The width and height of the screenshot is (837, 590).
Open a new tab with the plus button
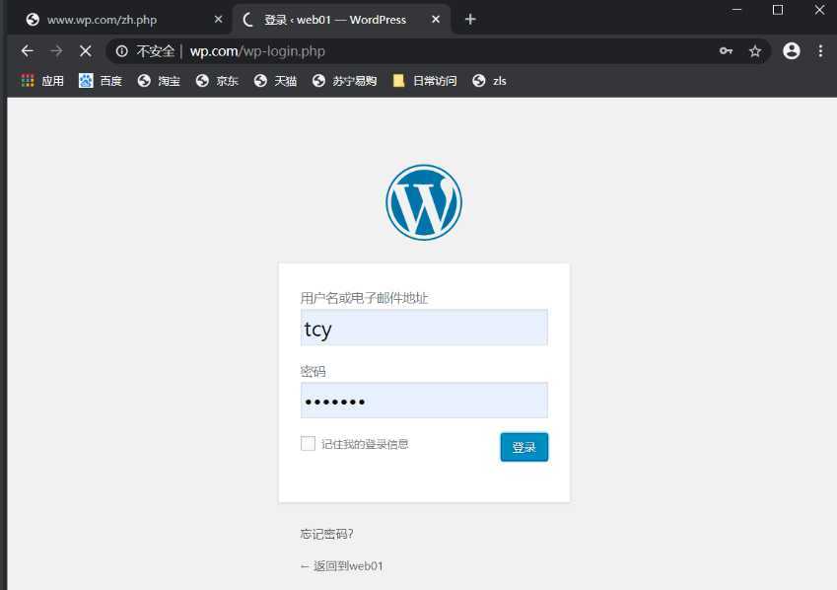coord(469,20)
